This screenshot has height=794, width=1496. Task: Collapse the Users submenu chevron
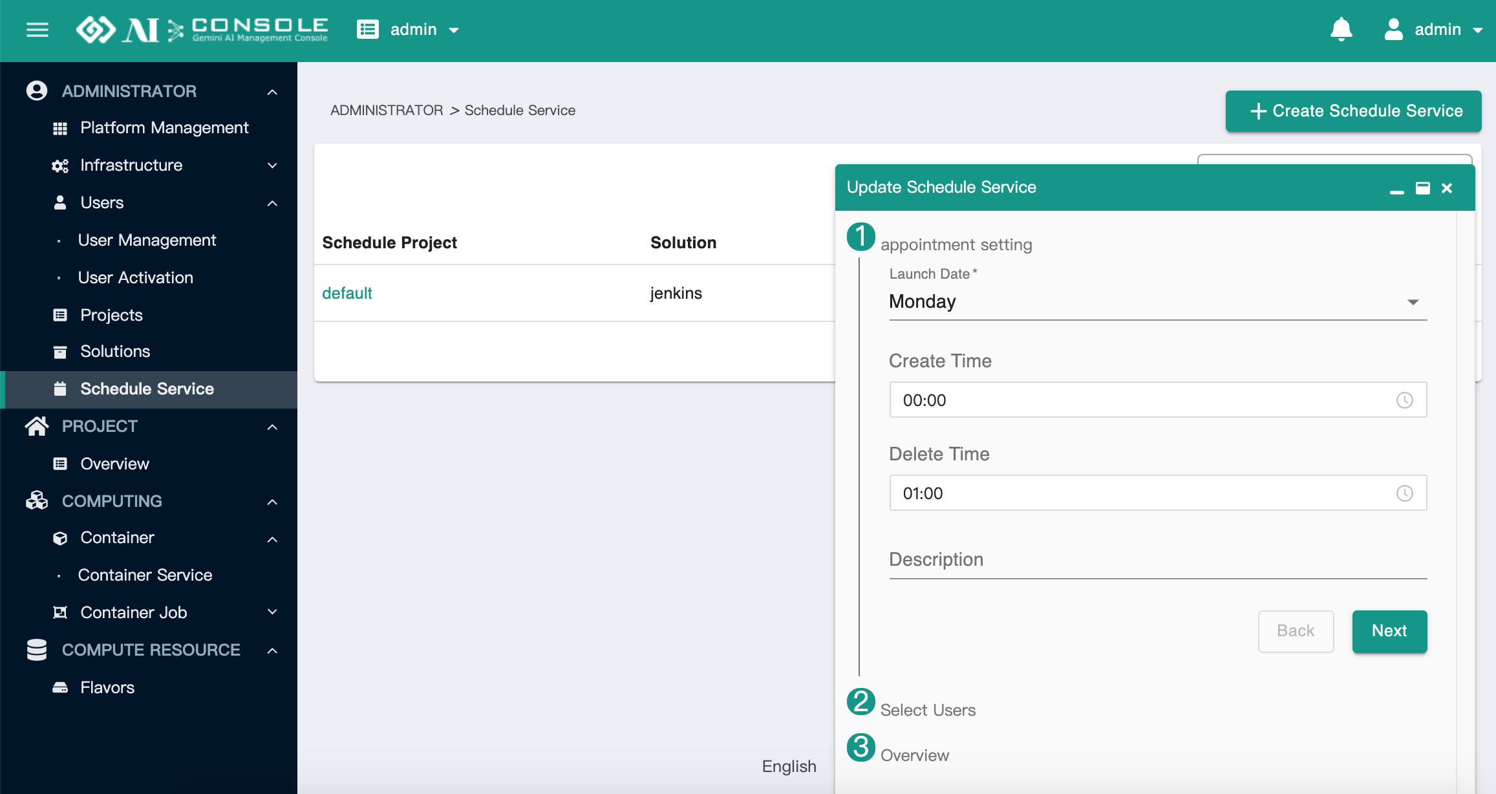click(x=272, y=203)
